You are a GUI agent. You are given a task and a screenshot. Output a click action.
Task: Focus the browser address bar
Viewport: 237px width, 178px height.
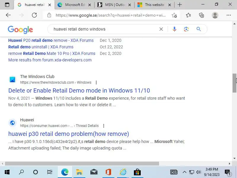tap(111, 15)
